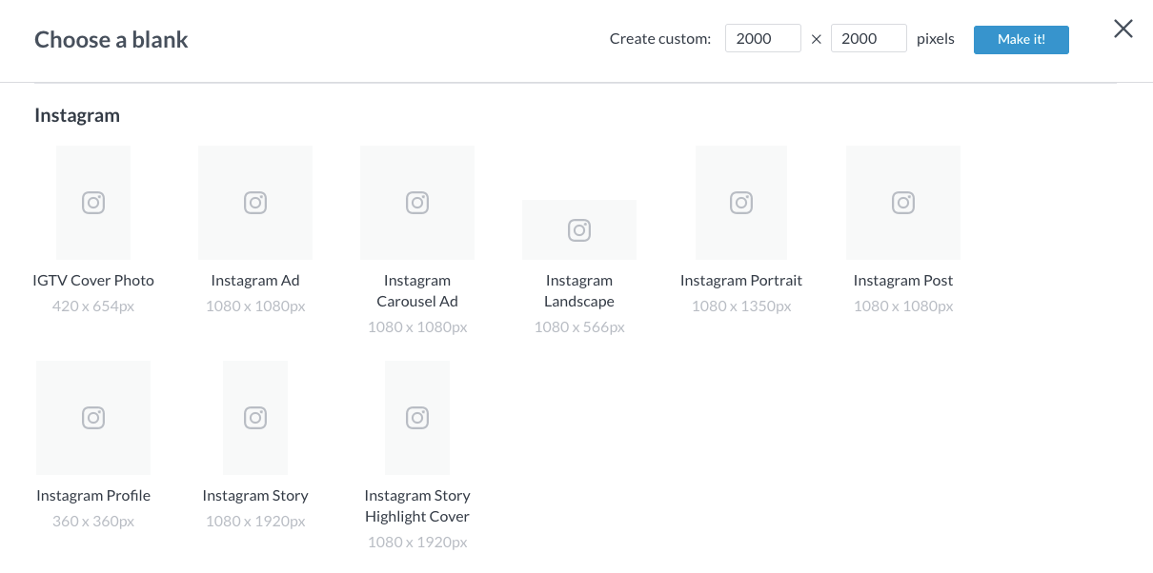Click the Instagram Carousel Ad label
1153x573 pixels.
coord(417,291)
